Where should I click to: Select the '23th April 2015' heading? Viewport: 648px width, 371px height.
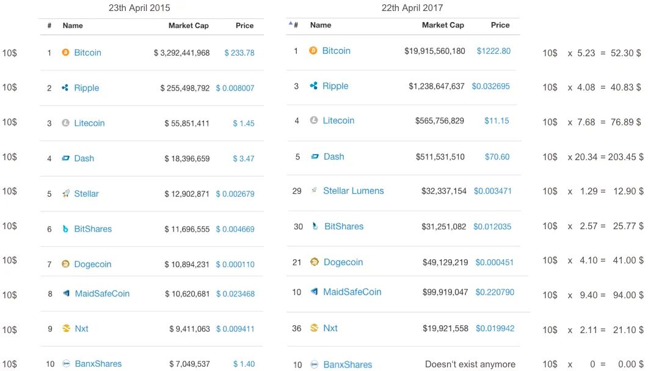click(139, 8)
